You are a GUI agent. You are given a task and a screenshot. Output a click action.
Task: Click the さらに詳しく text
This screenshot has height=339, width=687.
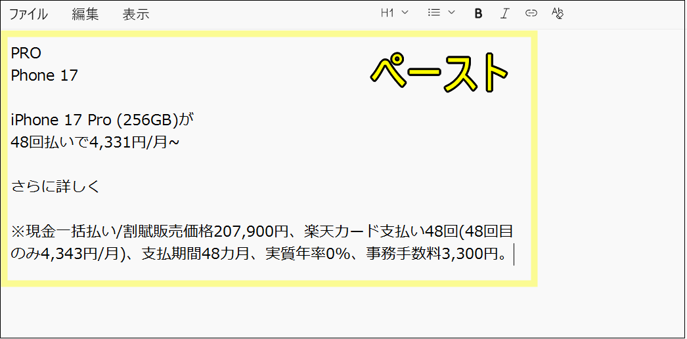click(x=55, y=187)
